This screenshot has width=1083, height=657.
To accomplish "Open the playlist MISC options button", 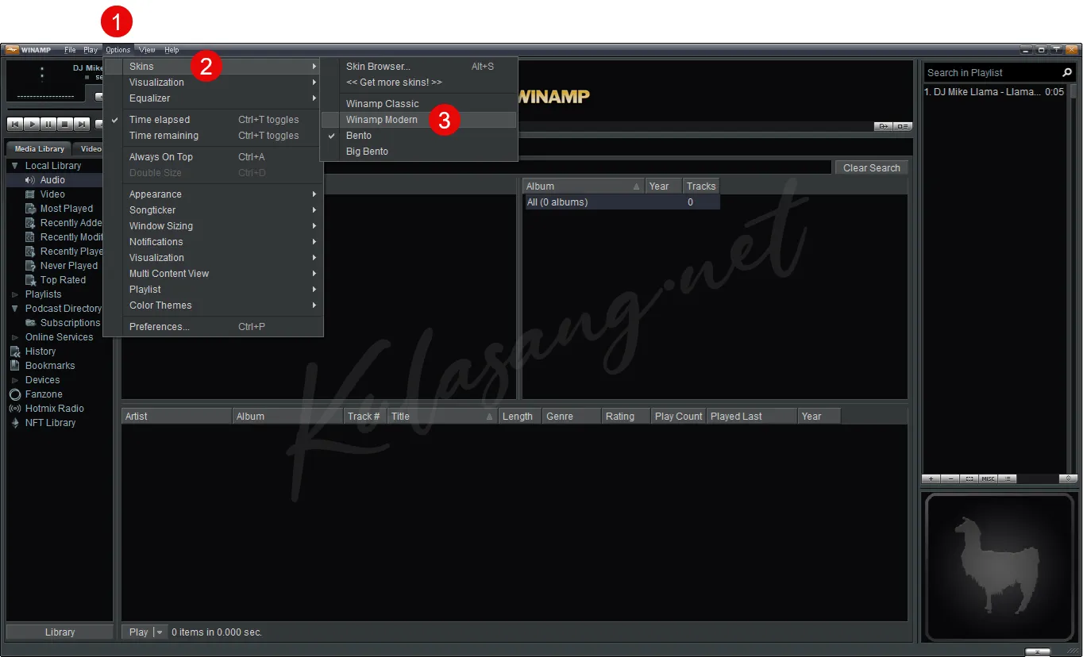I will click(988, 478).
